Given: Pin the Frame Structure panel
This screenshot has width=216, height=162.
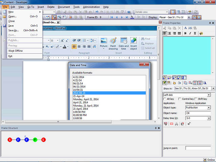Looking at the screenshot, I should pos(156,128).
